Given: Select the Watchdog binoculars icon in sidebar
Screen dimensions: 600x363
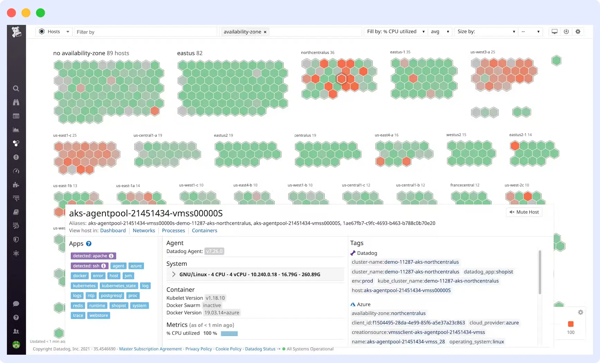Looking at the screenshot, I should 16,102.
